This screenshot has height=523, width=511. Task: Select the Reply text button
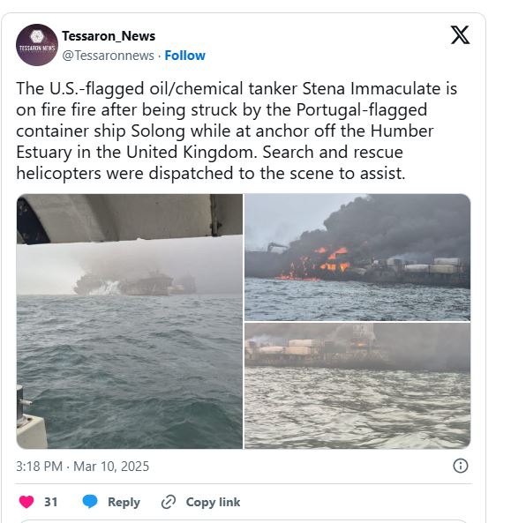point(124,502)
